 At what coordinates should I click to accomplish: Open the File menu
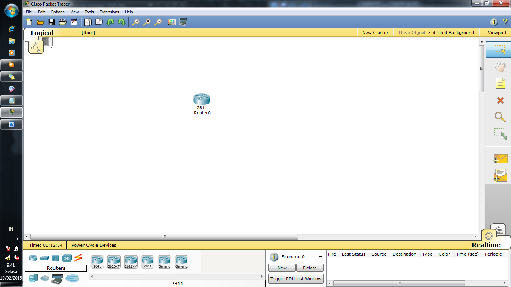pyautogui.click(x=29, y=12)
